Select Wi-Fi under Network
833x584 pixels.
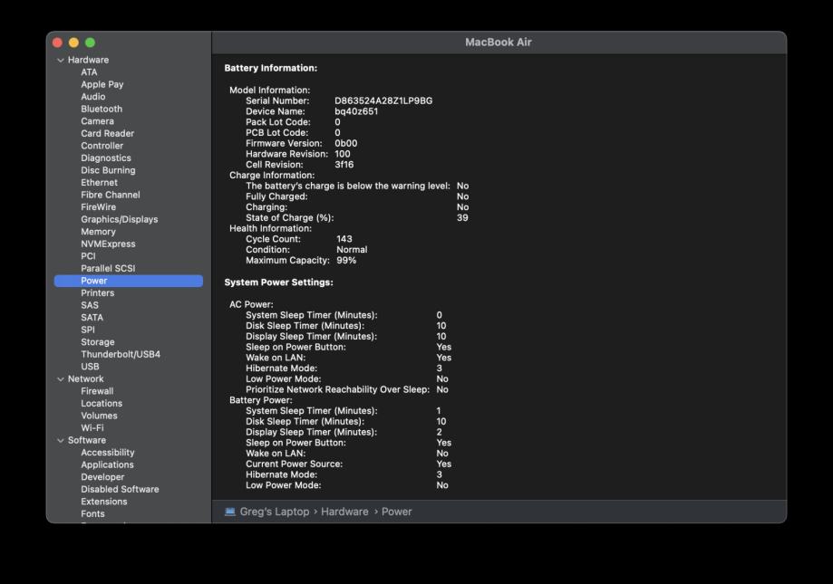[92, 428]
